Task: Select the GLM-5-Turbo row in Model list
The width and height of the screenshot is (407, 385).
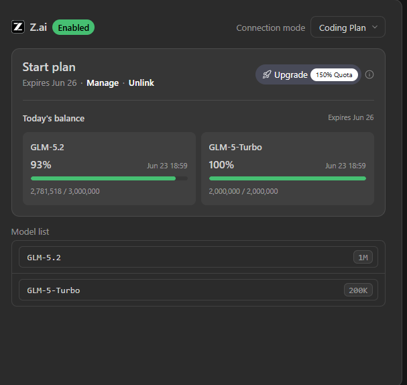Action: pos(198,290)
